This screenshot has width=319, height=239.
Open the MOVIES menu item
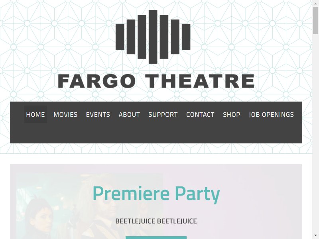click(65, 114)
